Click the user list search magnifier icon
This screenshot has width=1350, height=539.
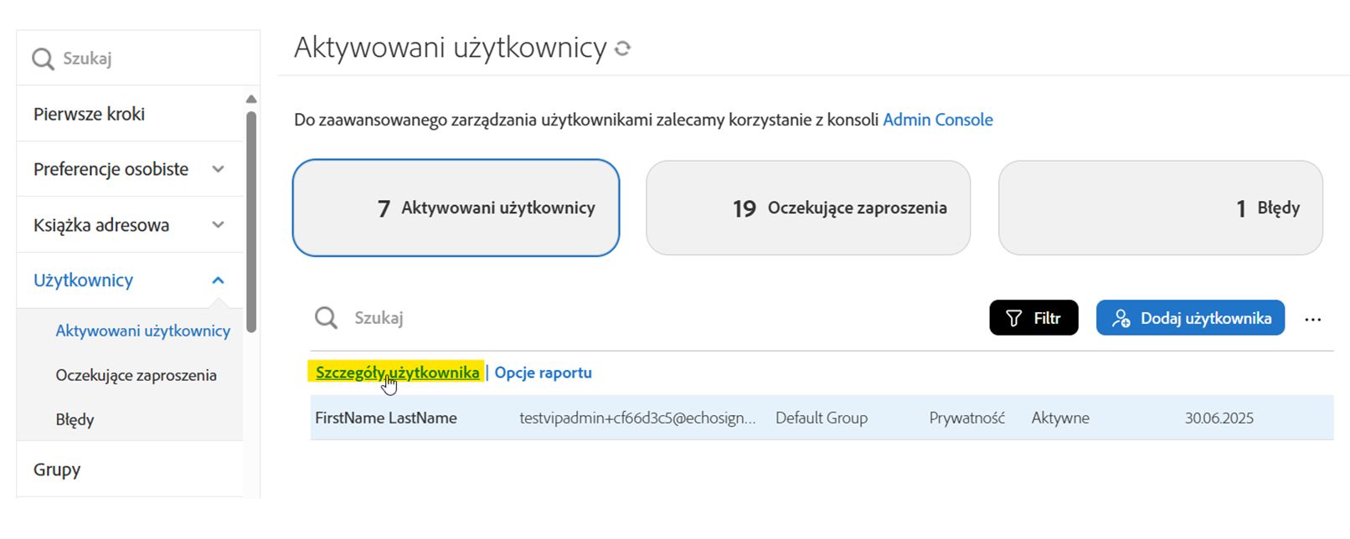coord(326,318)
